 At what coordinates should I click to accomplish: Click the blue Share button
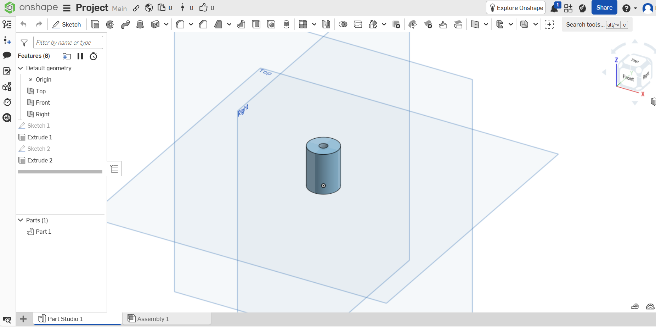tap(604, 8)
